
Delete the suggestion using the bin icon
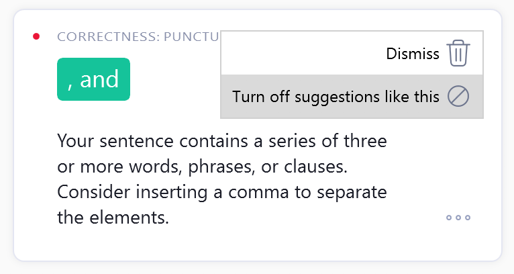(458, 53)
